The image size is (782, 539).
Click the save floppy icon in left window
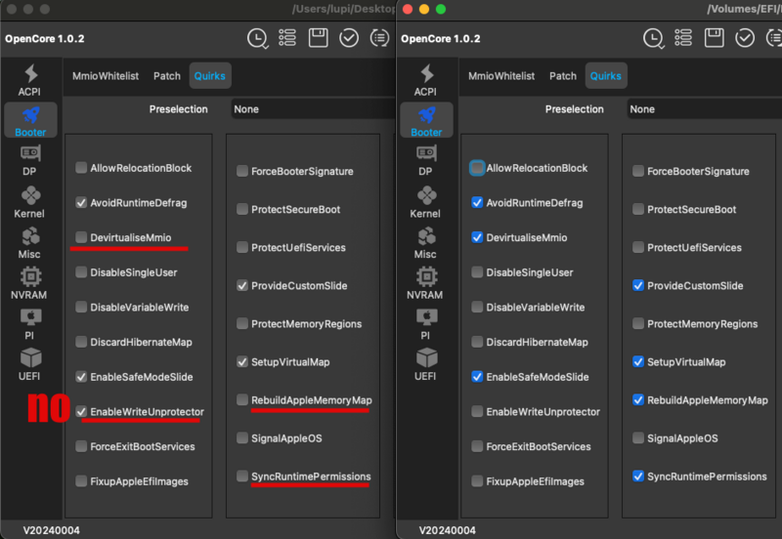[x=318, y=38]
